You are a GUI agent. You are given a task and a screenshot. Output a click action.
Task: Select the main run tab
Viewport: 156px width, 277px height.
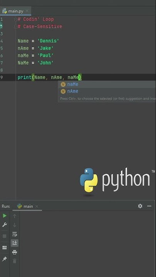[27, 206]
